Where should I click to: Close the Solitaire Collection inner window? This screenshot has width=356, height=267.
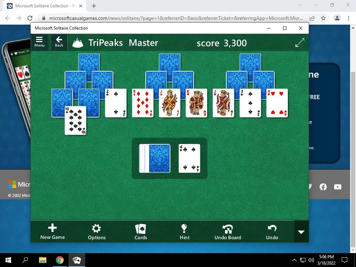pyautogui.click(x=301, y=28)
